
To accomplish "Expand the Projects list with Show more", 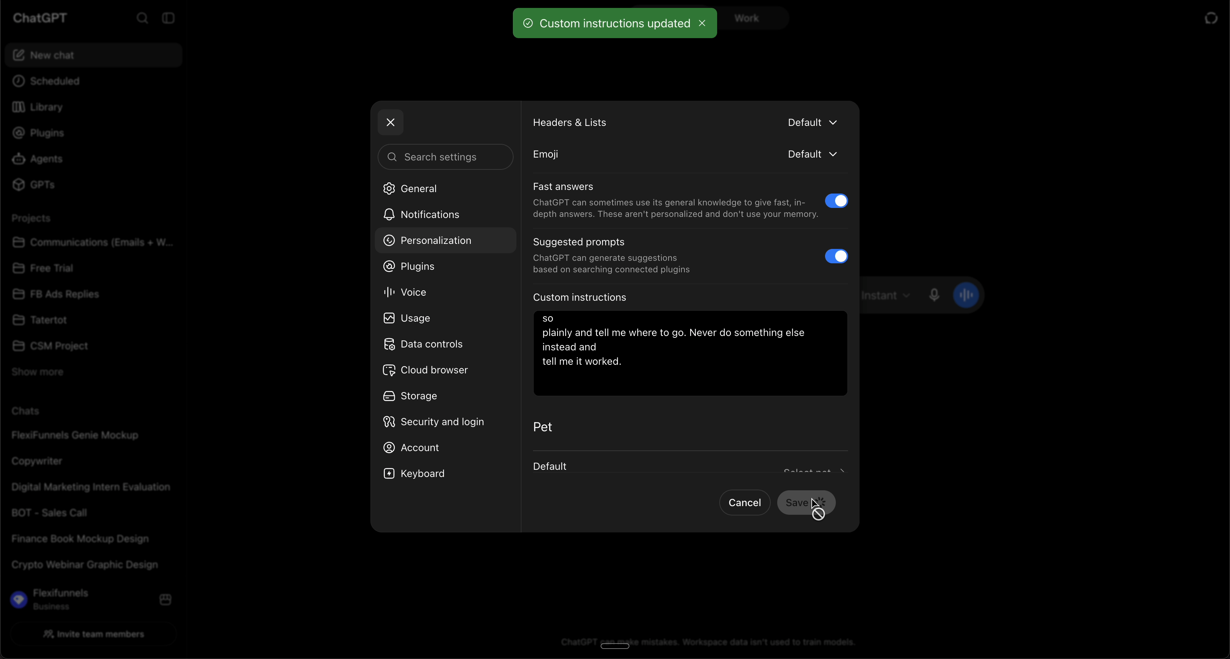I will click(x=37, y=372).
